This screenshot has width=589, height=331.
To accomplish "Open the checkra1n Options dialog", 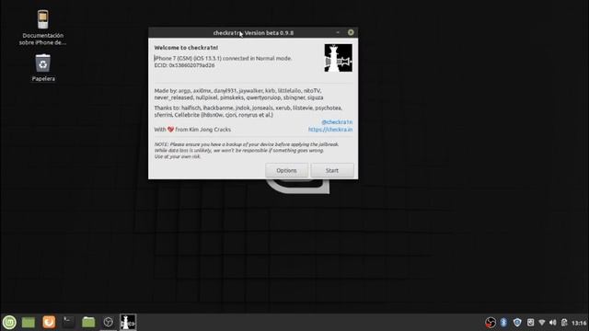I will tap(286, 170).
